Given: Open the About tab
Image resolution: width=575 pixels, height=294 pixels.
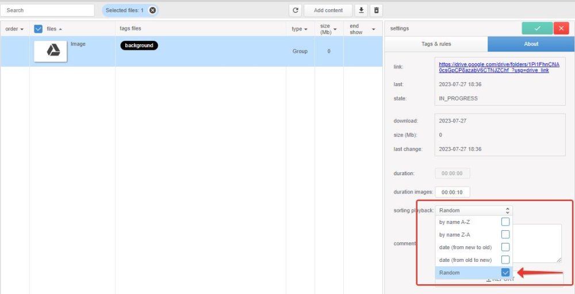Looking at the screenshot, I should [531, 44].
